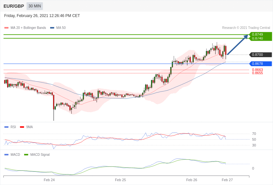The image size is (273, 185).
Task: Click the RSI 50 axis value
Action: pos(254,139)
